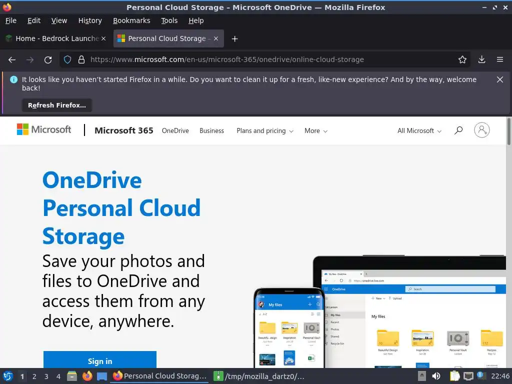Open the Firefox downloads panel
This screenshot has height=384, width=512.
tap(481, 59)
